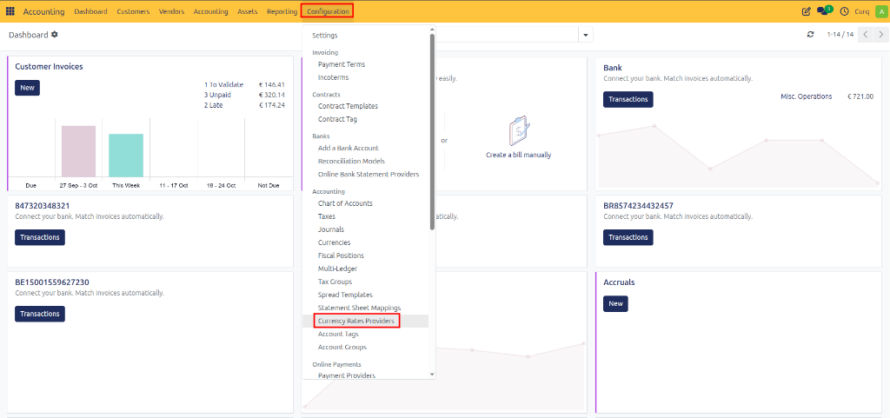The width and height of the screenshot is (890, 418).
Task: Open the Configuration menu
Action: [x=328, y=11]
